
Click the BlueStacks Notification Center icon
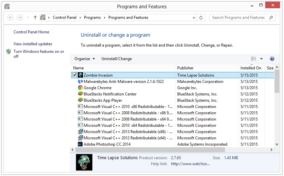(80, 94)
